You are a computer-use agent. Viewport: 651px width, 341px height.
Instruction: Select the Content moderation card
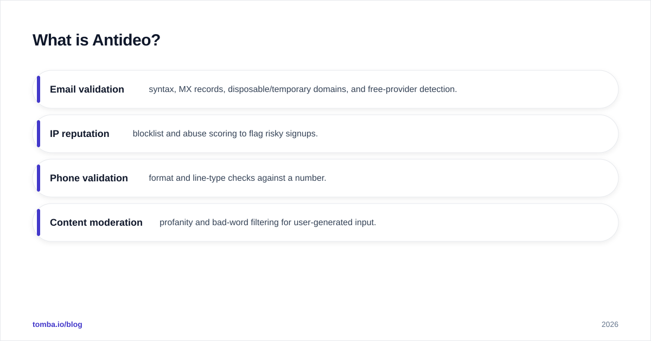(325, 222)
